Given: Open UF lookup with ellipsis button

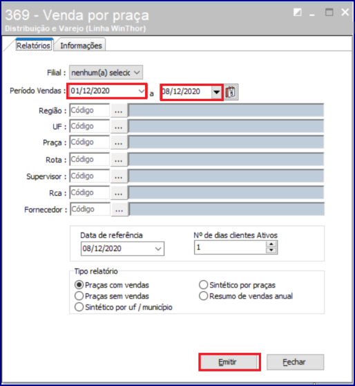Looking at the screenshot, I should [119, 127].
